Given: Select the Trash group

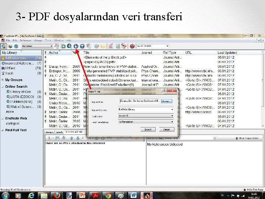Looking at the screenshot, I should point(21,73).
